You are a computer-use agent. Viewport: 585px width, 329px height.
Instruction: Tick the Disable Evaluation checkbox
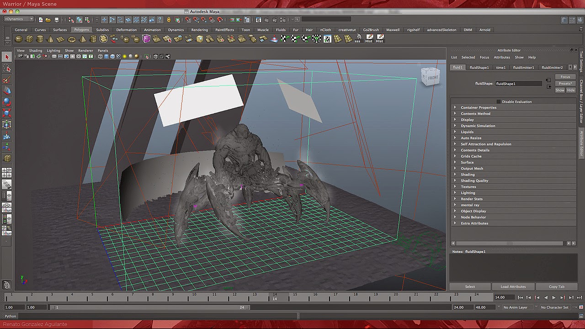(499, 101)
